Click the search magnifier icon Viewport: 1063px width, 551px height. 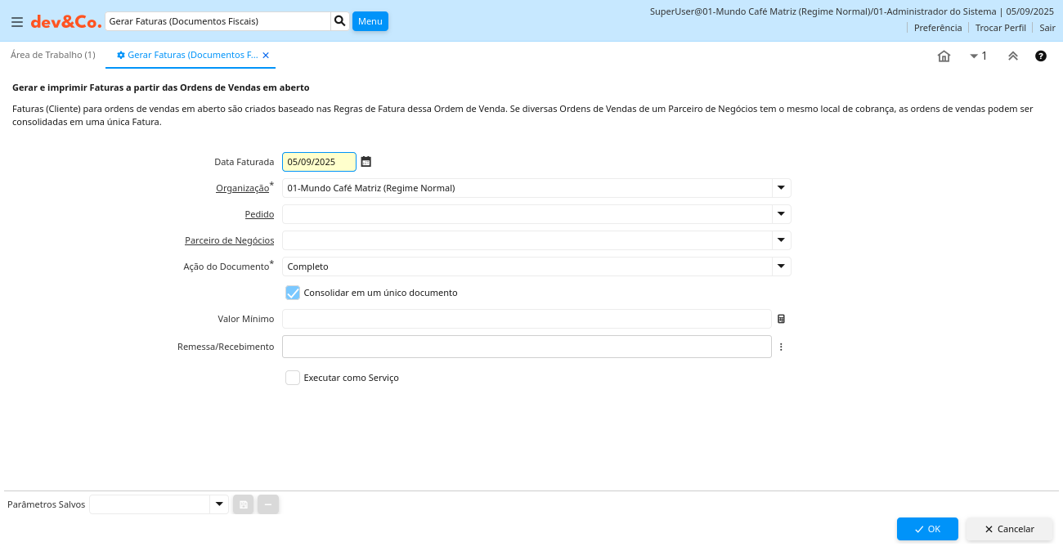pyautogui.click(x=340, y=21)
